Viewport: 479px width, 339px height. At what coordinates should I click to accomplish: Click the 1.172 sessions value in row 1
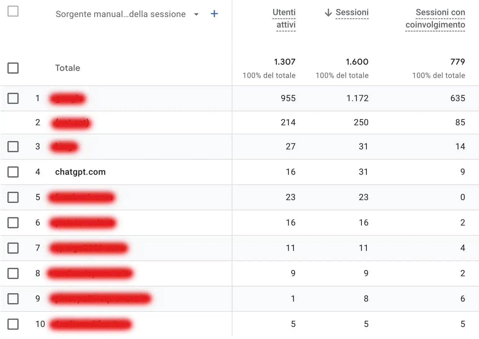[x=357, y=98]
